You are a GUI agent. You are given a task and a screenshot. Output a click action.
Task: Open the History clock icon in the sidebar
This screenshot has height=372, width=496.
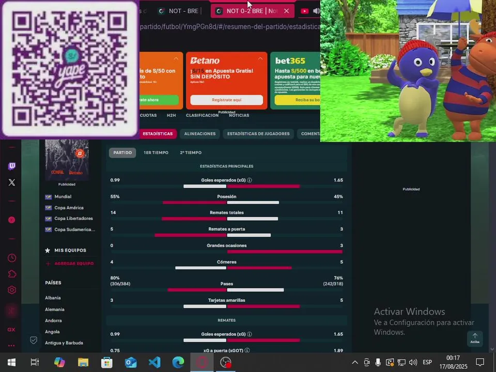coord(12,258)
